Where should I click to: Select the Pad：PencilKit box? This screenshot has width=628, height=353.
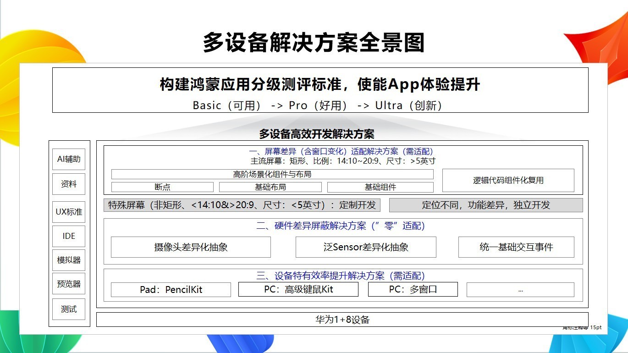(171, 289)
